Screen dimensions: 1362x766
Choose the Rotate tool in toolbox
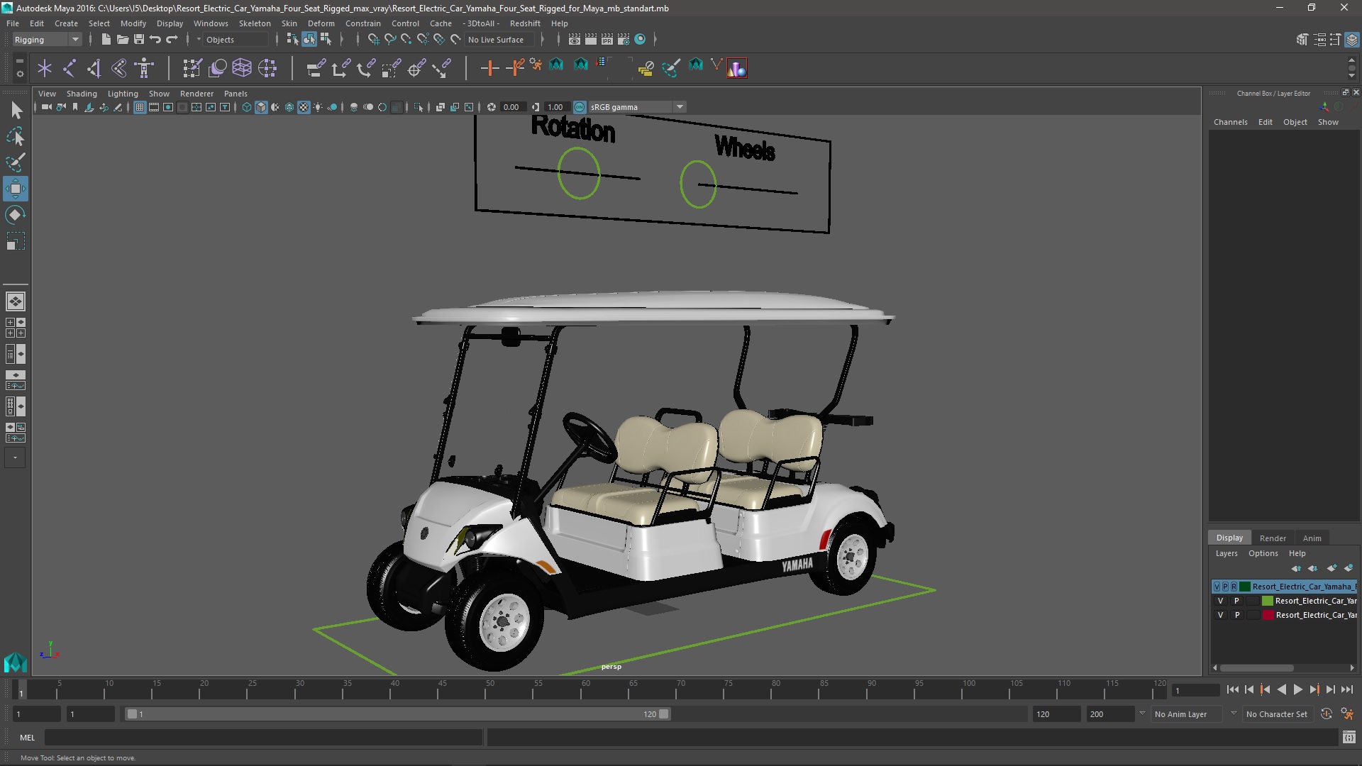point(16,215)
